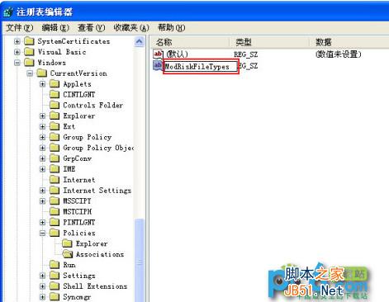
Task: Expand the GrpConv key
Action: pyautogui.click(x=42, y=158)
